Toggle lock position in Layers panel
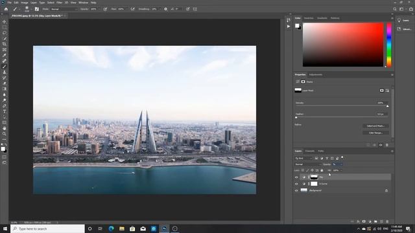This screenshot has height=233, width=415. coord(313,170)
